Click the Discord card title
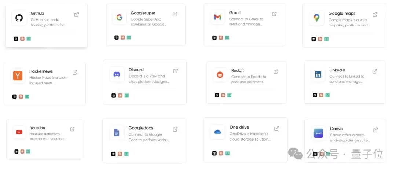Image resolution: width=396 pixels, height=170 pixels. pyautogui.click(x=136, y=70)
